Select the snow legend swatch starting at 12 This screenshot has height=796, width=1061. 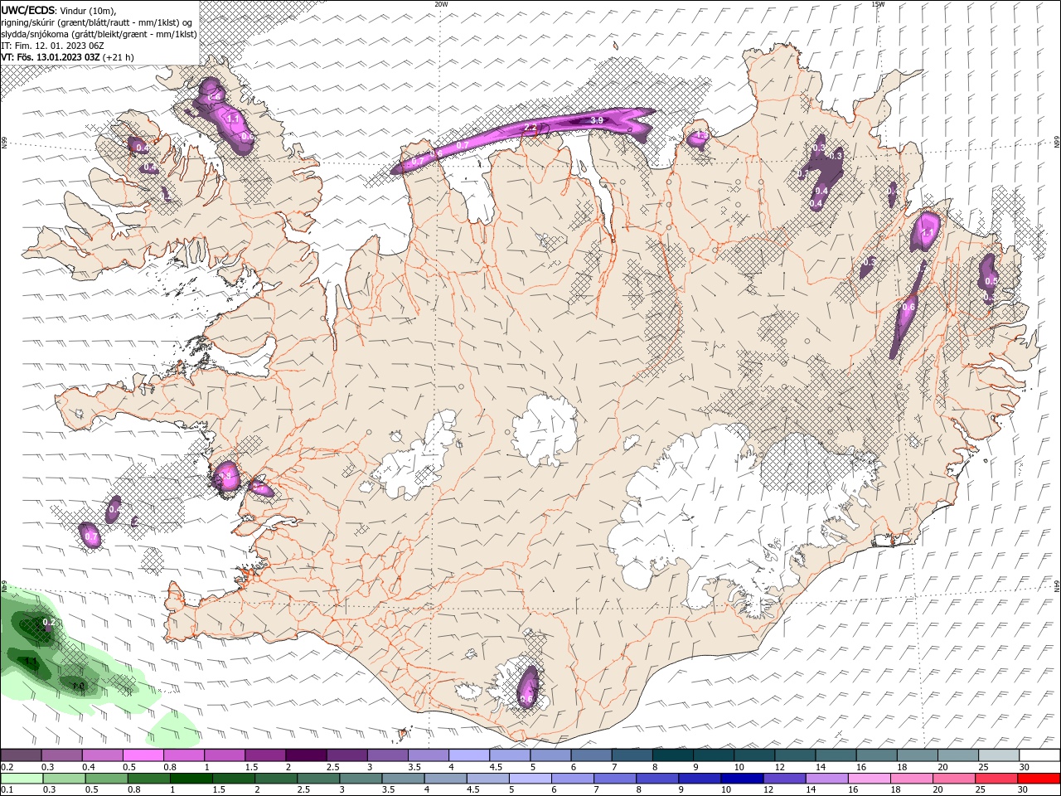(796, 755)
